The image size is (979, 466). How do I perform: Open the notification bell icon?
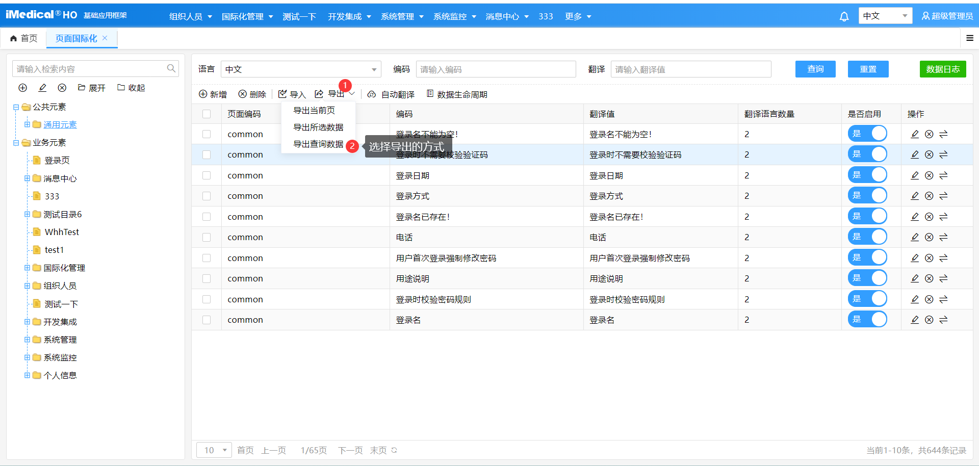844,16
